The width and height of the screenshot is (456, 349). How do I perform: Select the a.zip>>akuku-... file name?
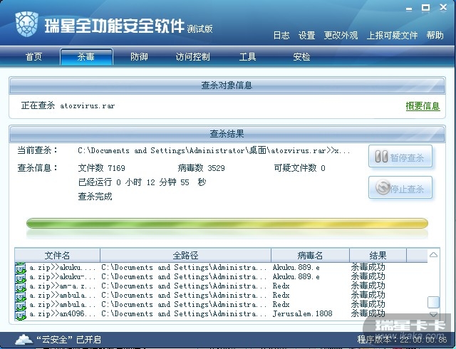pyautogui.click(x=62, y=276)
